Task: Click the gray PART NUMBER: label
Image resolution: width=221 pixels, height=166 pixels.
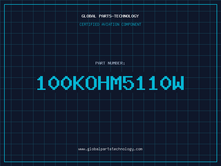Action: point(110,63)
